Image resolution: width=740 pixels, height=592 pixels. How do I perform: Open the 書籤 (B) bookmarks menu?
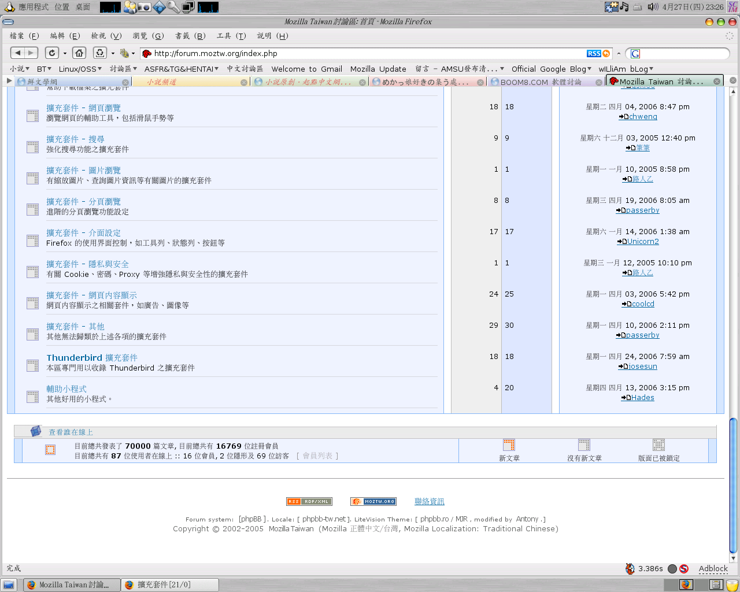tap(190, 36)
